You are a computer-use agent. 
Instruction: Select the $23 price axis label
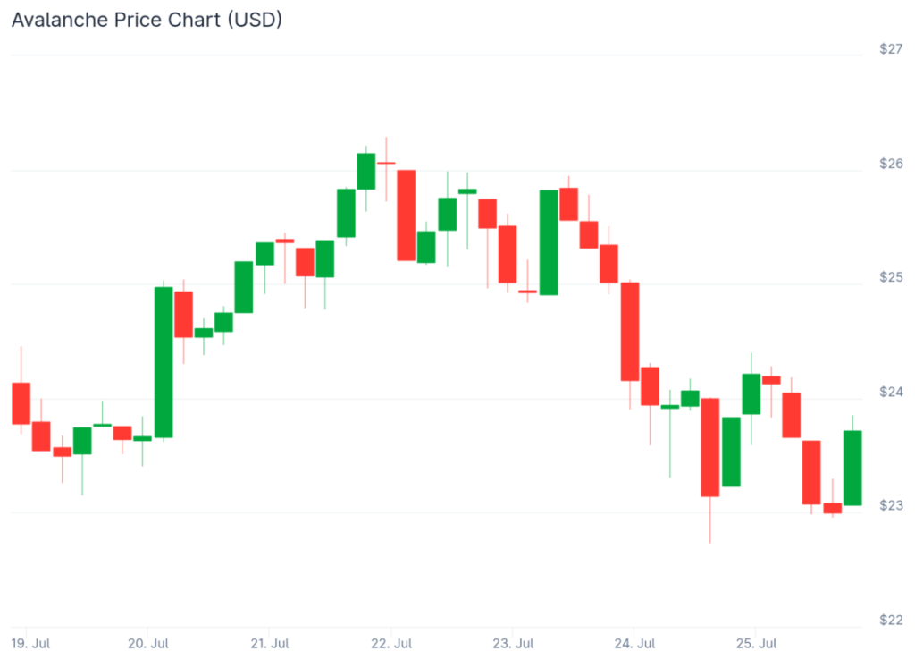tap(890, 505)
